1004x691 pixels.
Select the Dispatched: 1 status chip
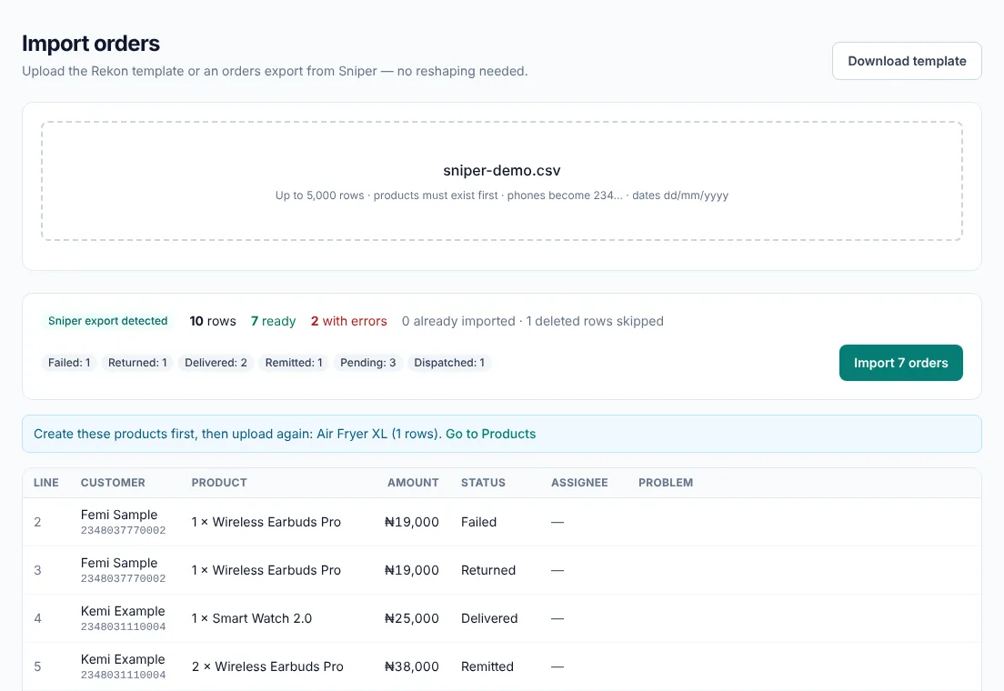[x=449, y=363]
